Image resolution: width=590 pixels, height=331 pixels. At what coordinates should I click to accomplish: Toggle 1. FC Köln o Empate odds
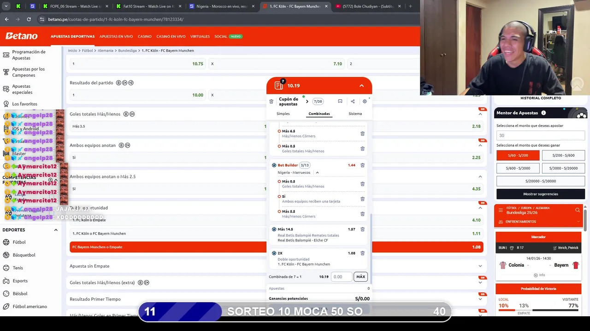pos(277,220)
